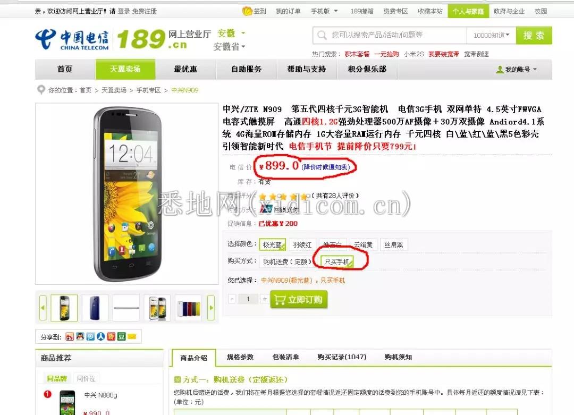574x415 pixels.
Task: Show the next product thumbnails with the right arrow
Action: [x=211, y=308]
